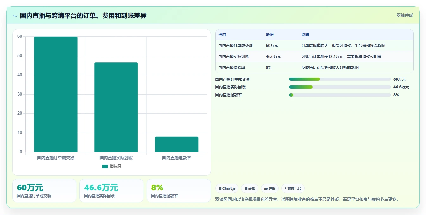Click the 维度 column header
The width and height of the screenshot is (426, 215).
pos(222,35)
